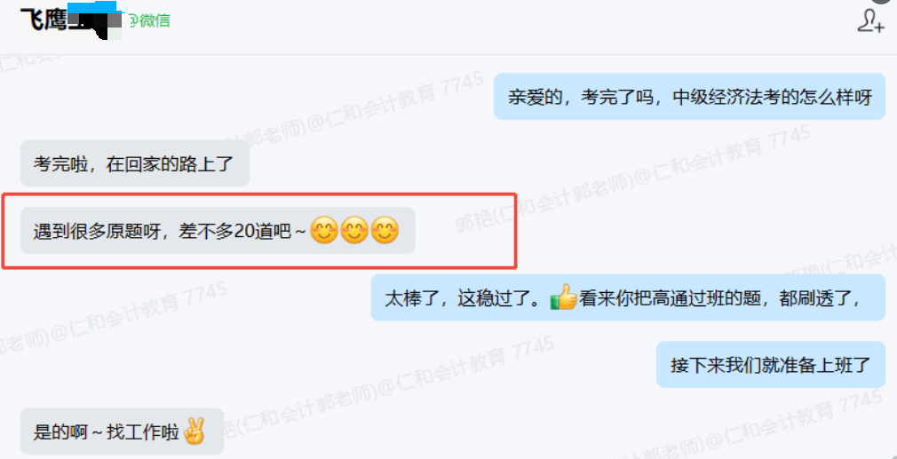Click the green @微信 source label

pos(148,20)
